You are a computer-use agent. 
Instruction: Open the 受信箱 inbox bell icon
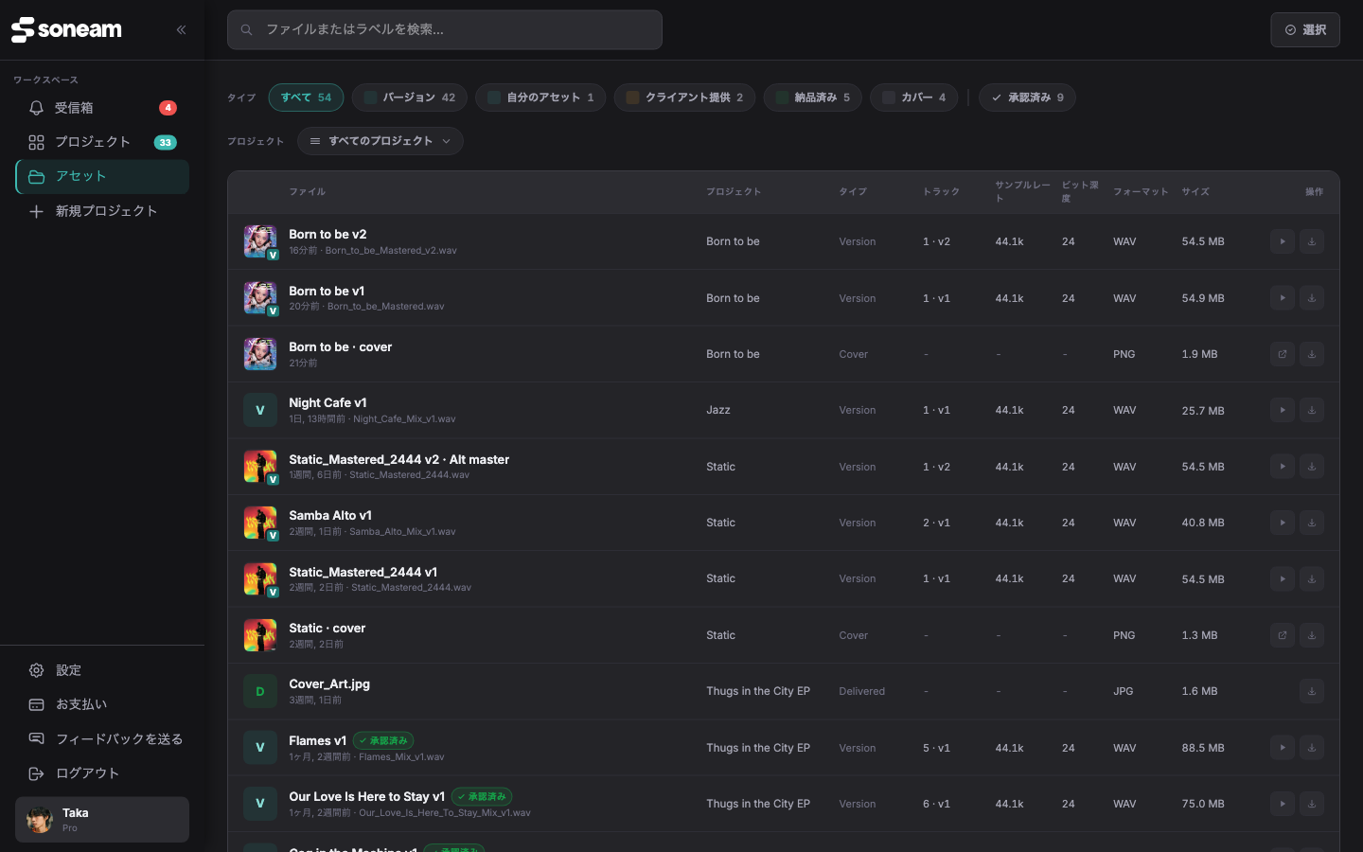click(x=37, y=108)
